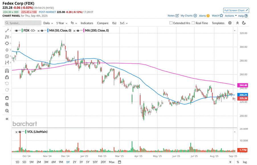The width and height of the screenshot is (257, 165).
Task: Zoom in on the chart
Action: [x=7, y=104]
